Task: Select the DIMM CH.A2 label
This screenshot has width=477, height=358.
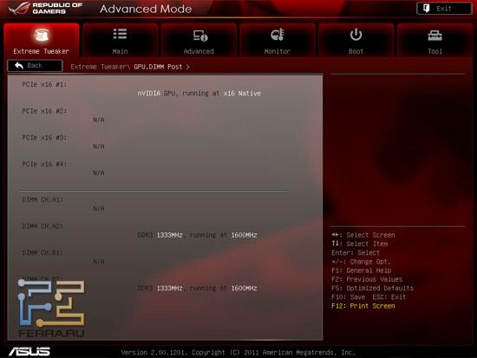Action: 42,226
